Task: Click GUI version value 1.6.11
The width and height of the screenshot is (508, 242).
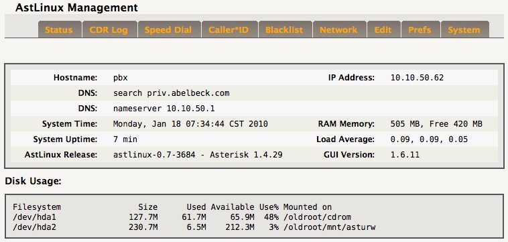Action: click(x=405, y=155)
